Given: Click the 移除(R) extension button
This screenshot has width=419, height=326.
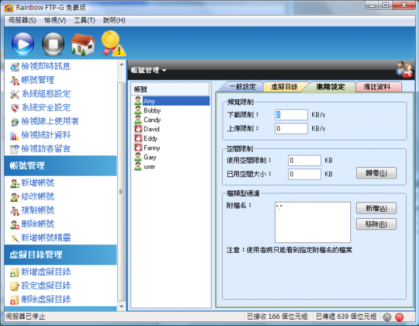Looking at the screenshot, I should point(376,224).
